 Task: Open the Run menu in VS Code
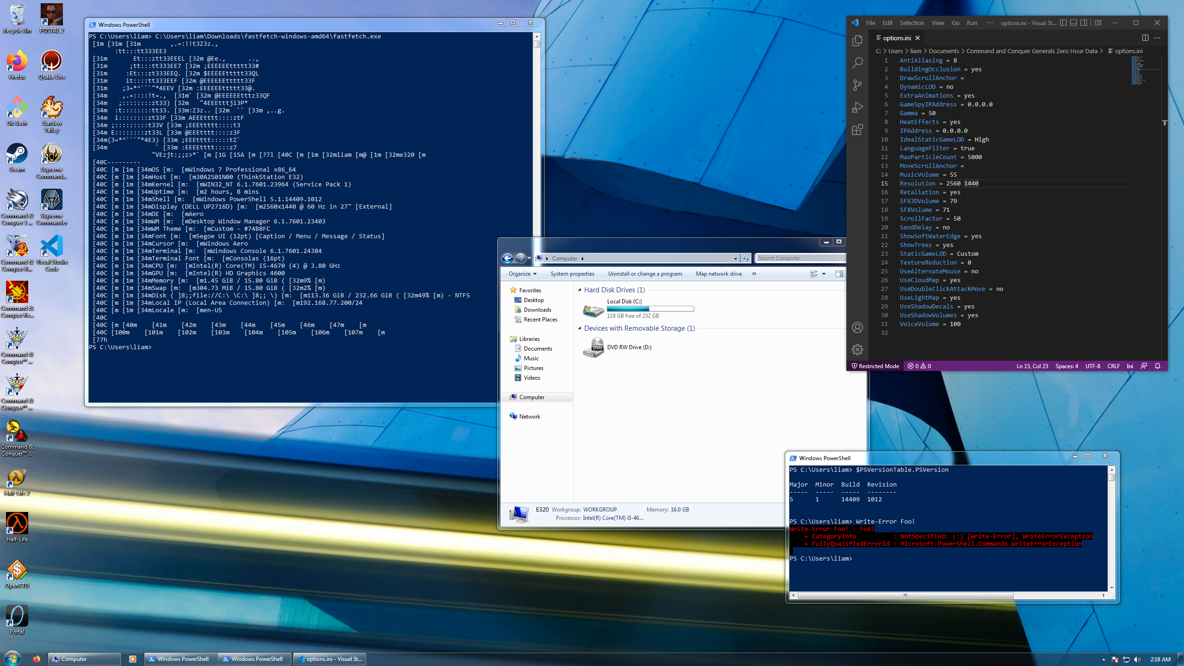[972, 23]
